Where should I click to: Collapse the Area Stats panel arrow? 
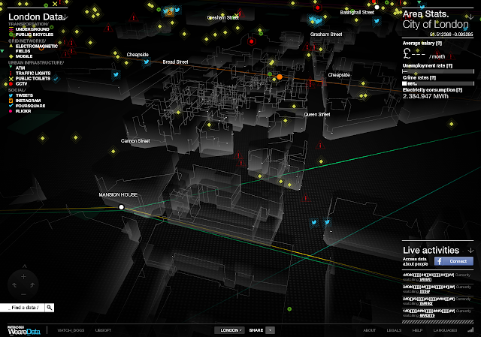click(470, 16)
